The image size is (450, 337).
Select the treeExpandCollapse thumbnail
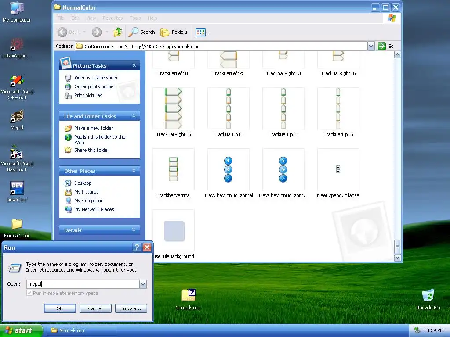click(338, 169)
